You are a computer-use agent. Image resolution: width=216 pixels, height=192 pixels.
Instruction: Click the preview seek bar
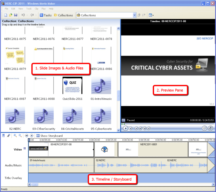pos(167,124)
